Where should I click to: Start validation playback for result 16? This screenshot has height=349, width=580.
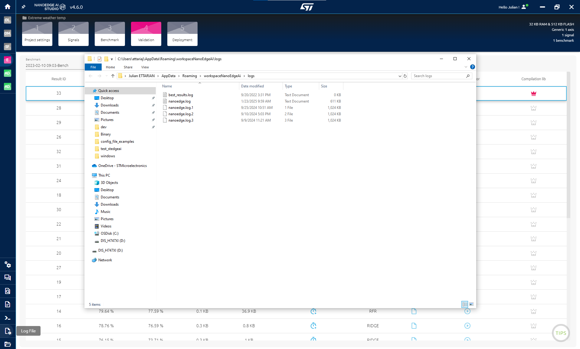point(467,326)
